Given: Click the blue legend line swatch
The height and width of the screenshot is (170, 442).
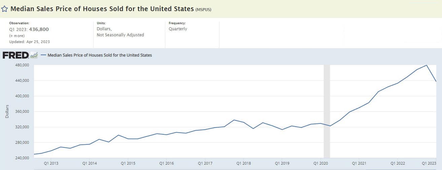Looking at the screenshot, I should pyautogui.click(x=43, y=55).
